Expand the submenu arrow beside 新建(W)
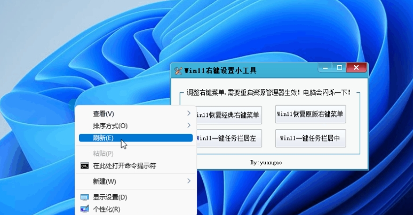Viewport: 413px width, 215px height. 189,181
